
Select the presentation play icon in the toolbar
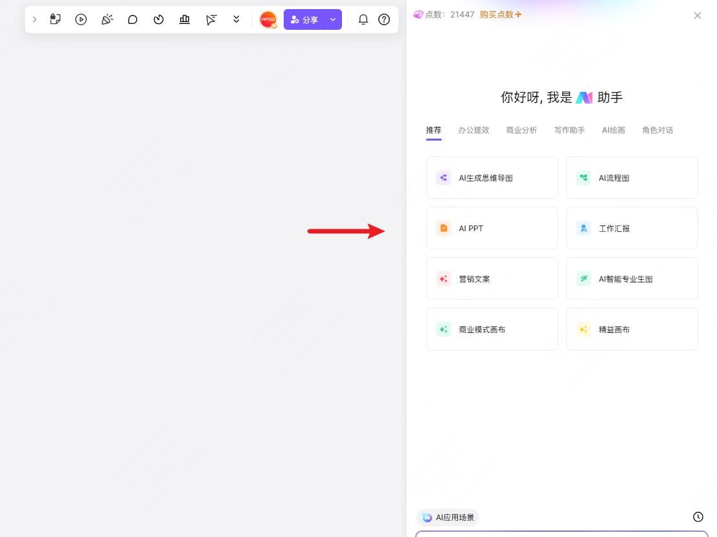80,19
